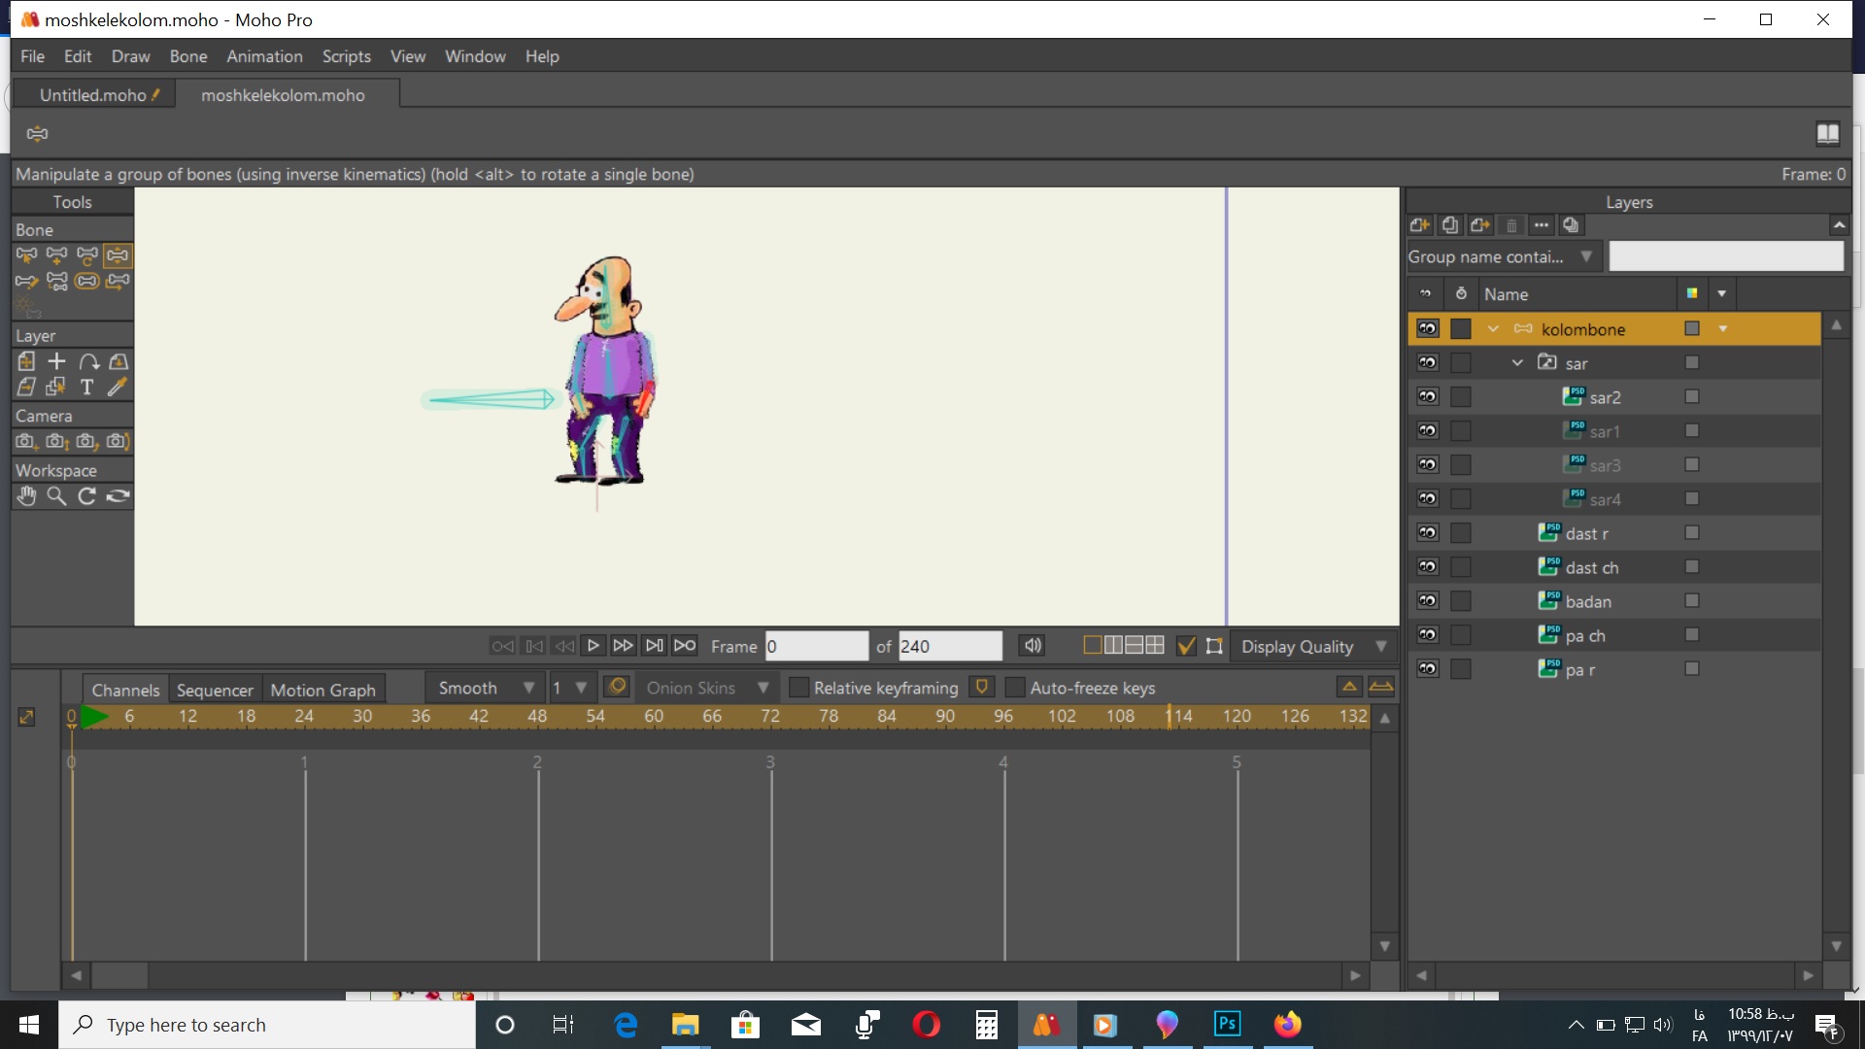This screenshot has height=1049, width=1865.
Task: Select the Draw tool in toolbar
Action: pyautogui.click(x=128, y=55)
